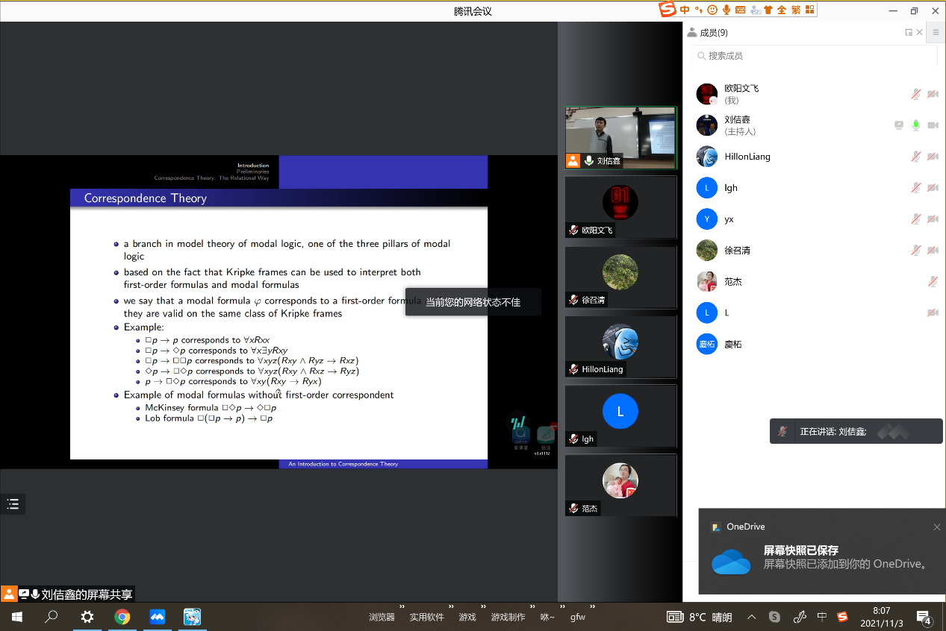Open the hamburger menu in members panel
The width and height of the screenshot is (946, 631).
[936, 33]
